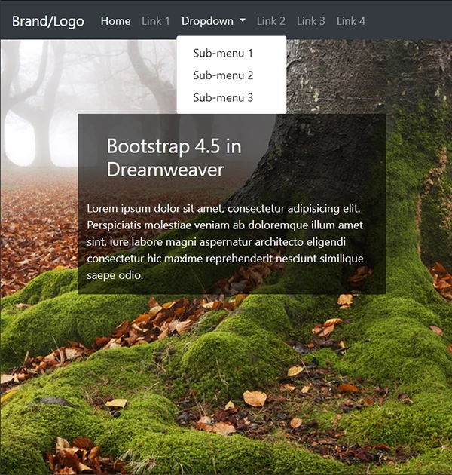Viewport: 452px width, 475px height.
Task: Open Link 3 in the navbar
Action: (x=310, y=21)
